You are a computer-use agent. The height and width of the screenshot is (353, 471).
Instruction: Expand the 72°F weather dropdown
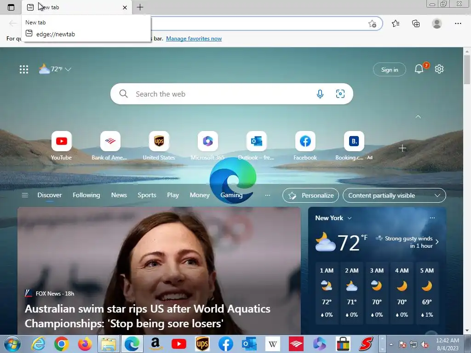coord(55,69)
